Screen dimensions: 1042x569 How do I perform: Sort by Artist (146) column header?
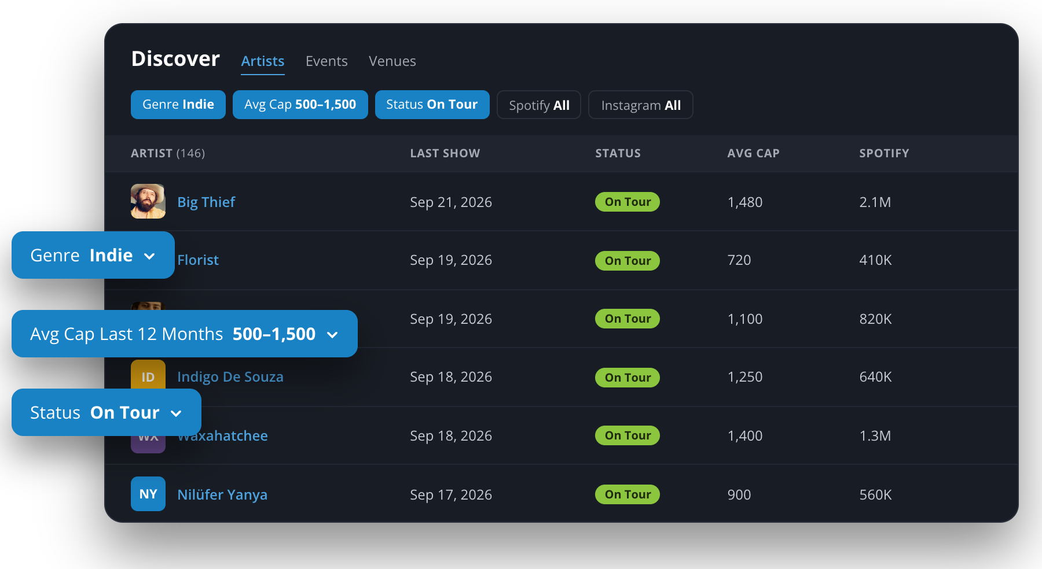(168, 153)
